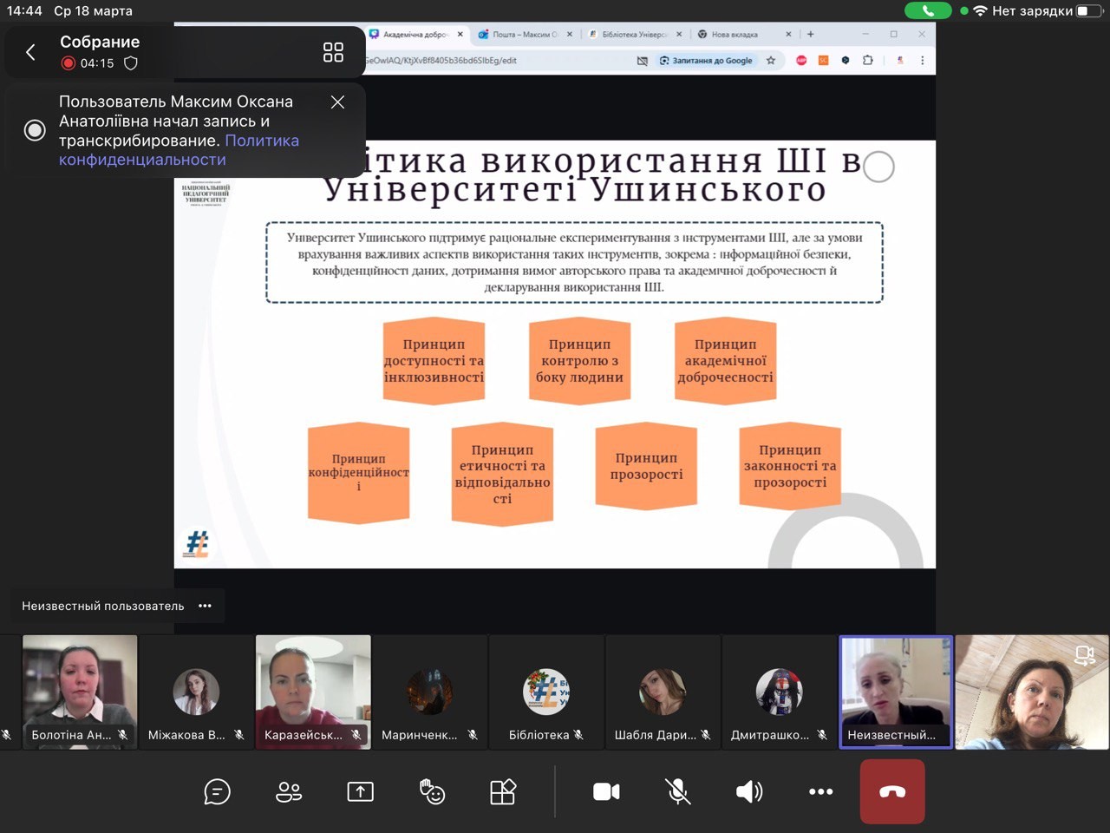
Task: Go back with the left arrow
Action: 30,52
